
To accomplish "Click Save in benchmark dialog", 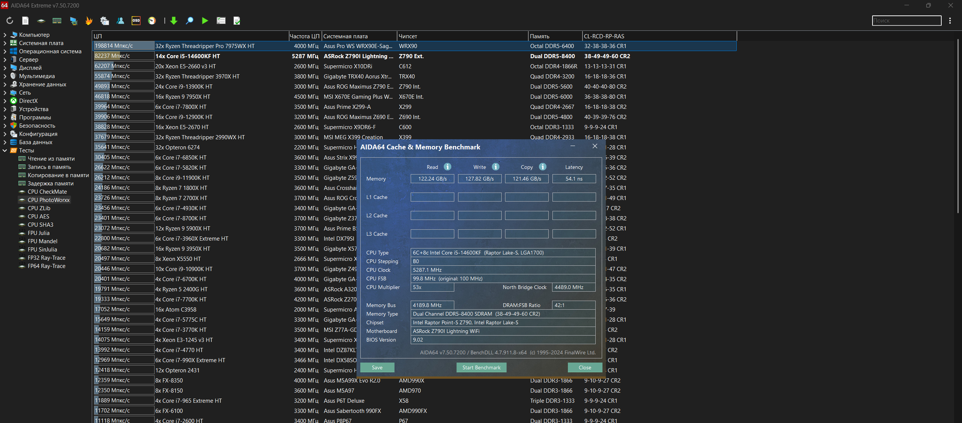I will 377,367.
